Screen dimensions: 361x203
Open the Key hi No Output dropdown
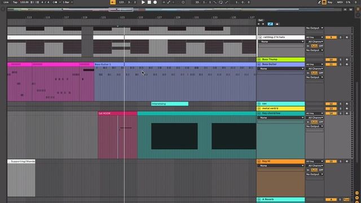point(315,174)
